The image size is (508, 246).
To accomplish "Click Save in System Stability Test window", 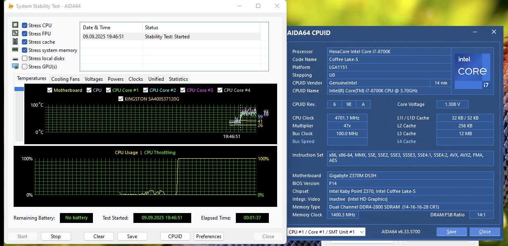I will click(x=132, y=237).
